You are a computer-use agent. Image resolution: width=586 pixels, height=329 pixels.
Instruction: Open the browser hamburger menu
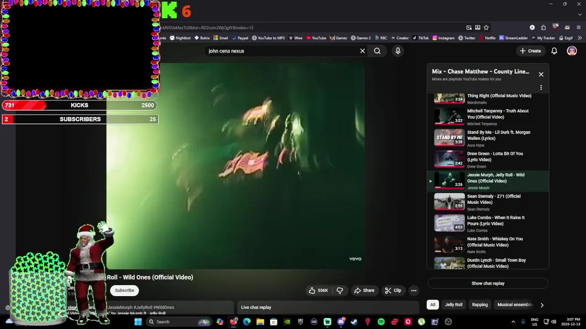[579, 27]
